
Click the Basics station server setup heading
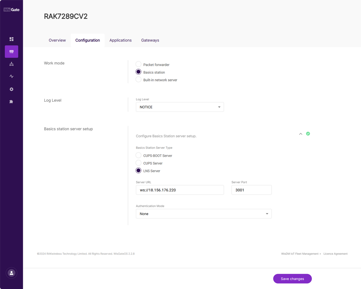pyautogui.click(x=68, y=129)
